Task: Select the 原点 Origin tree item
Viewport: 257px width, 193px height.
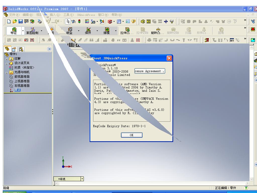Action: 15,90
